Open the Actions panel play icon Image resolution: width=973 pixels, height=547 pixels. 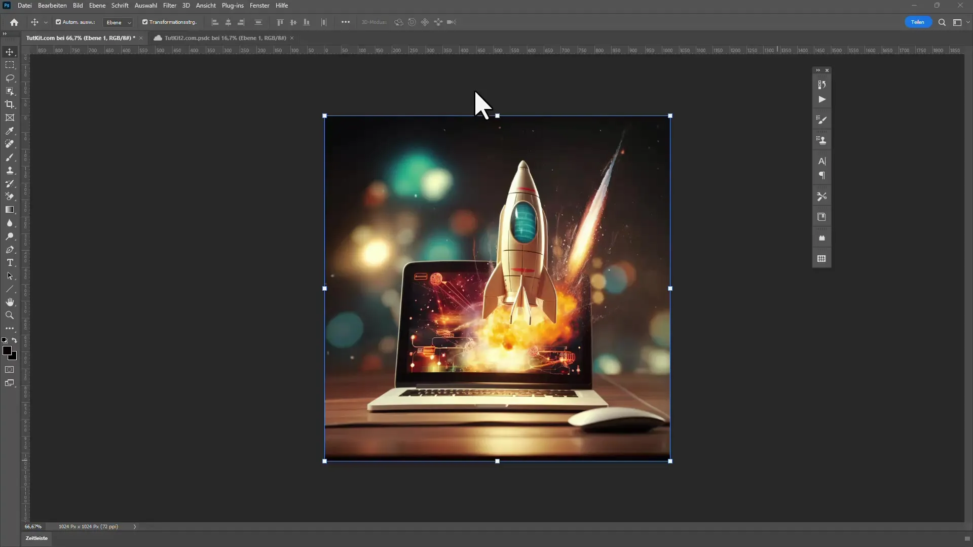pos(821,100)
